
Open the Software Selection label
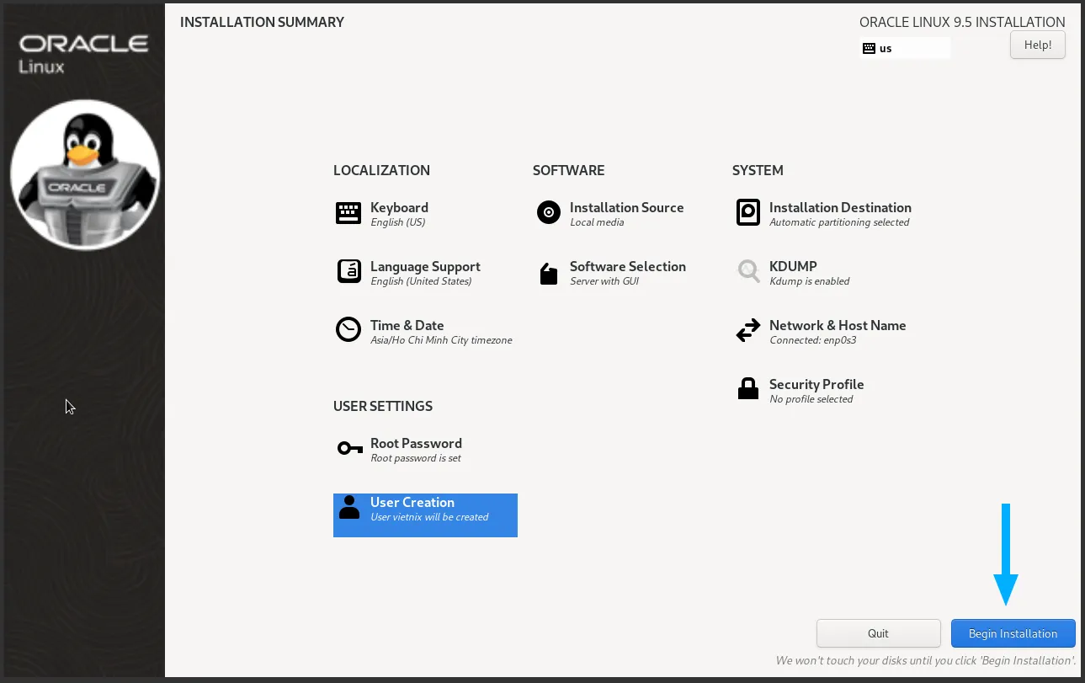coord(627,267)
